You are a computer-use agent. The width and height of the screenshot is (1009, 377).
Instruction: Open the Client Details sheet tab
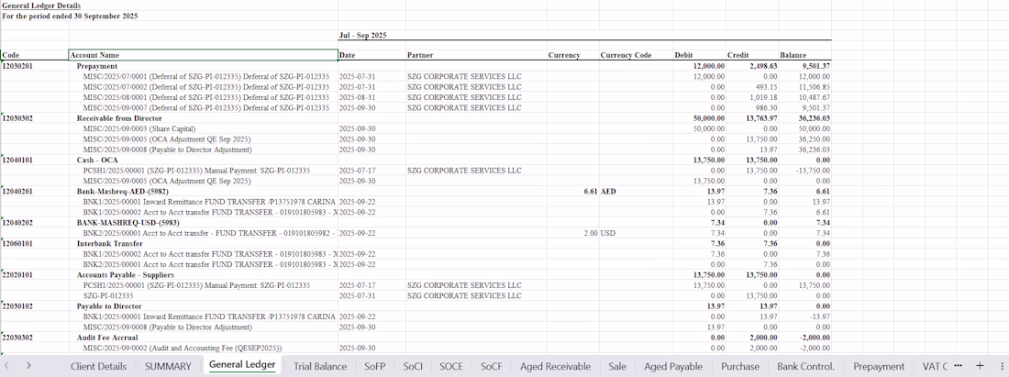coord(98,366)
